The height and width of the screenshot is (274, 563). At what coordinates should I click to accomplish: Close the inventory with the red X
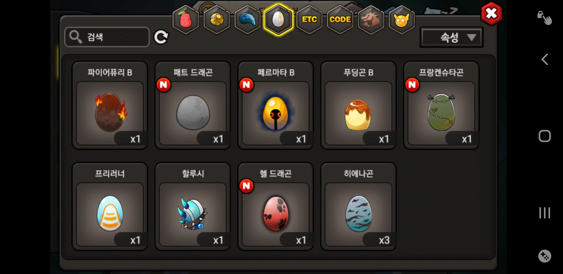coord(491,13)
